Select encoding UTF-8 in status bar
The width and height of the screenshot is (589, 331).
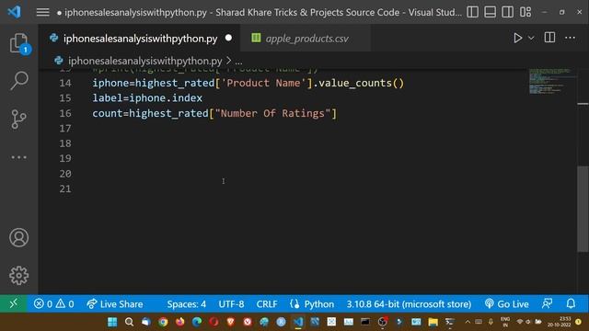[231, 304]
